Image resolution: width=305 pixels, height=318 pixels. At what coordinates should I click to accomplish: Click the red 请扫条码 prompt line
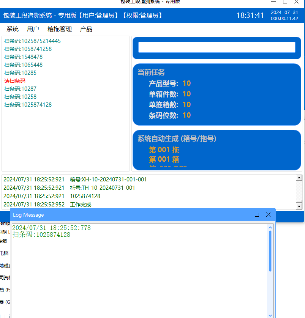[15, 81]
